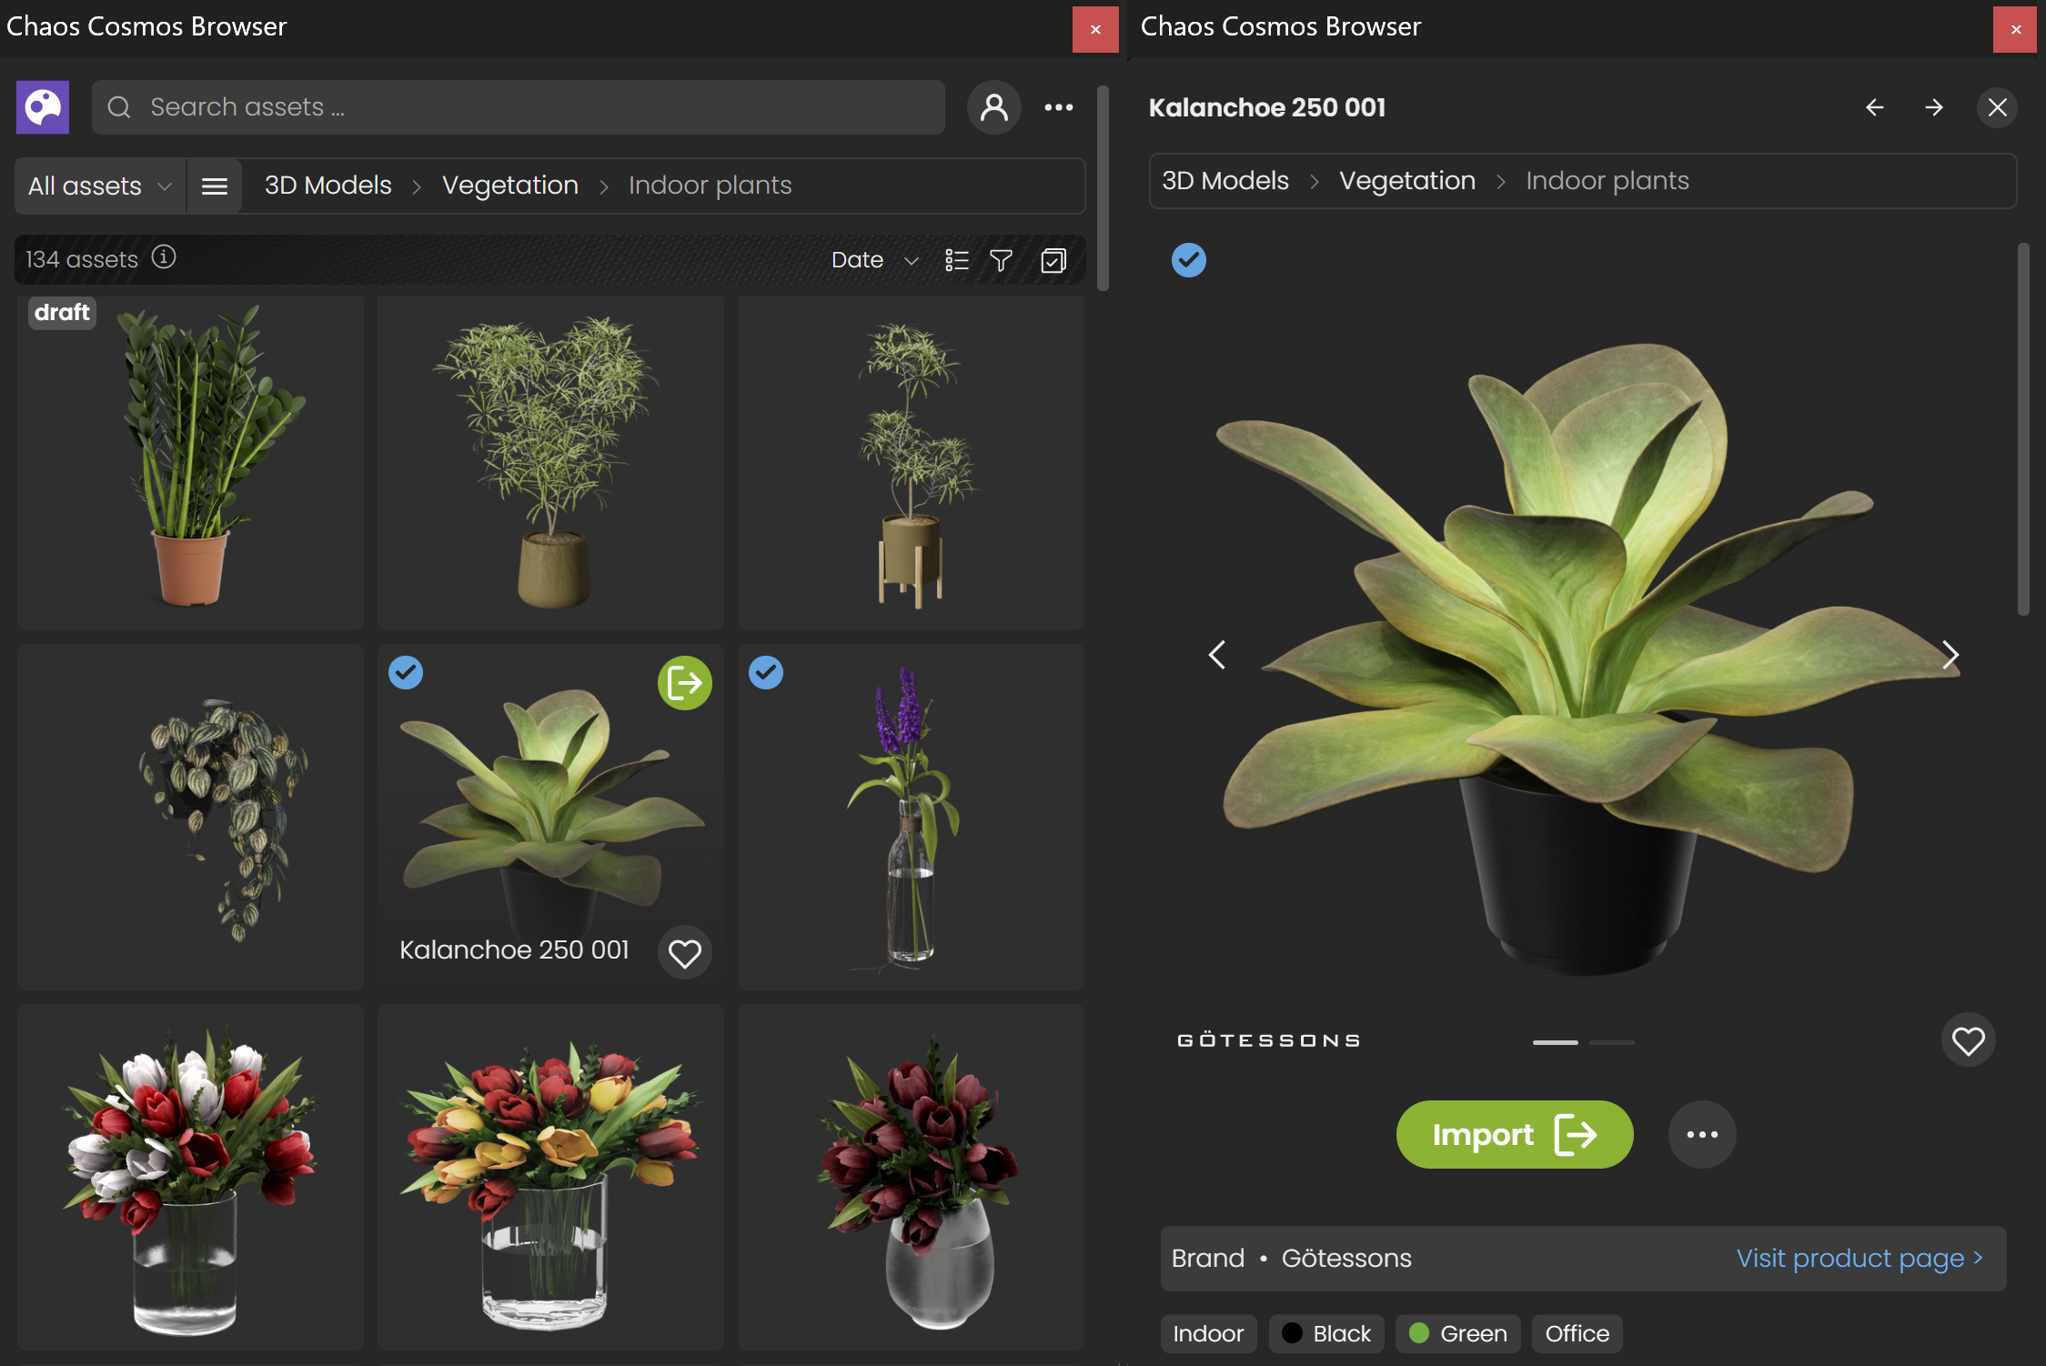Open the filter funnel options

[1001, 261]
